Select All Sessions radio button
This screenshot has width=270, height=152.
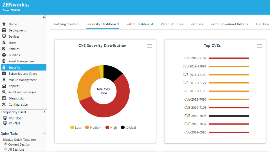click(5, 149)
